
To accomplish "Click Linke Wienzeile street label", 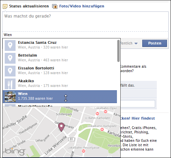I will [56, 145].
